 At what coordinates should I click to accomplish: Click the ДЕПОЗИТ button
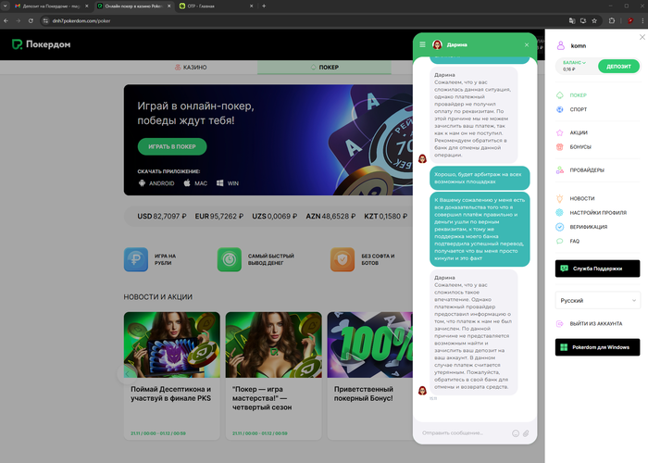[618, 66]
